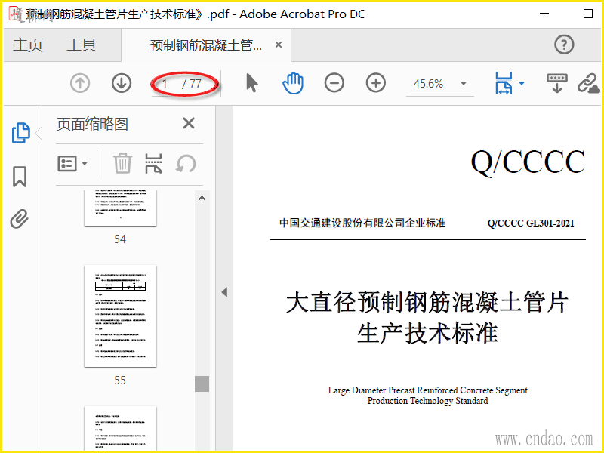604x453 pixels.
Task: Switch to 主页 tab
Action: pyautogui.click(x=28, y=45)
